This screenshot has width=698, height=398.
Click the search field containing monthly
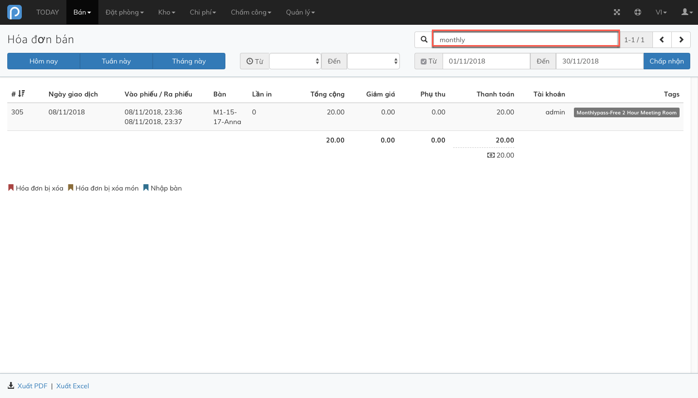tap(526, 40)
